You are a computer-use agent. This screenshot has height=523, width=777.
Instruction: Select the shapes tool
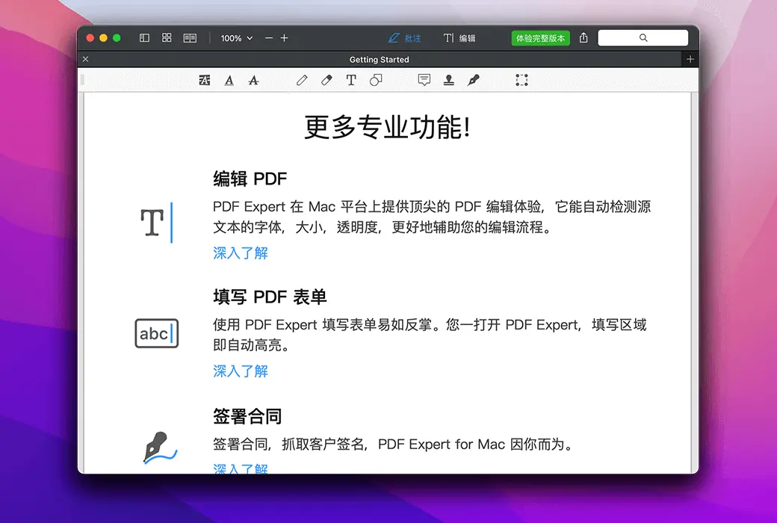pos(376,80)
